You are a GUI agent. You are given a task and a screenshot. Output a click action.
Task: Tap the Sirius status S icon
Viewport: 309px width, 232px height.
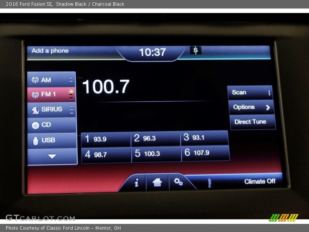(x=195, y=50)
